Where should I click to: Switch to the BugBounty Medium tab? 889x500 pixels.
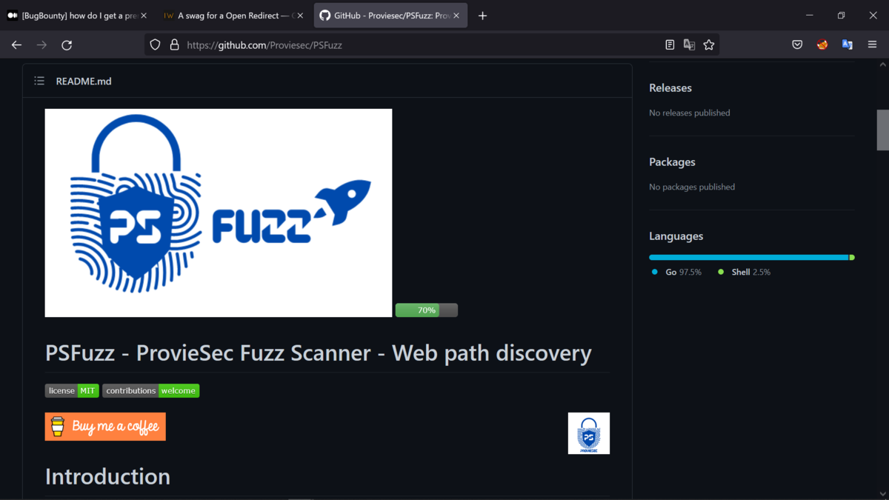[x=77, y=16]
